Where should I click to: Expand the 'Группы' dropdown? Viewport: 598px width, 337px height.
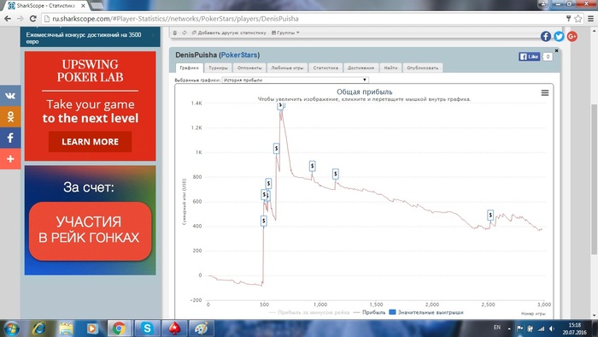[x=285, y=33]
